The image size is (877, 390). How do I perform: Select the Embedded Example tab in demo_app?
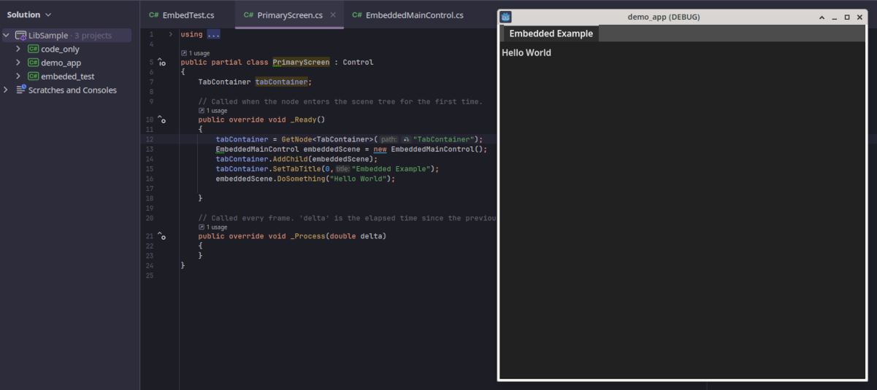(x=551, y=34)
